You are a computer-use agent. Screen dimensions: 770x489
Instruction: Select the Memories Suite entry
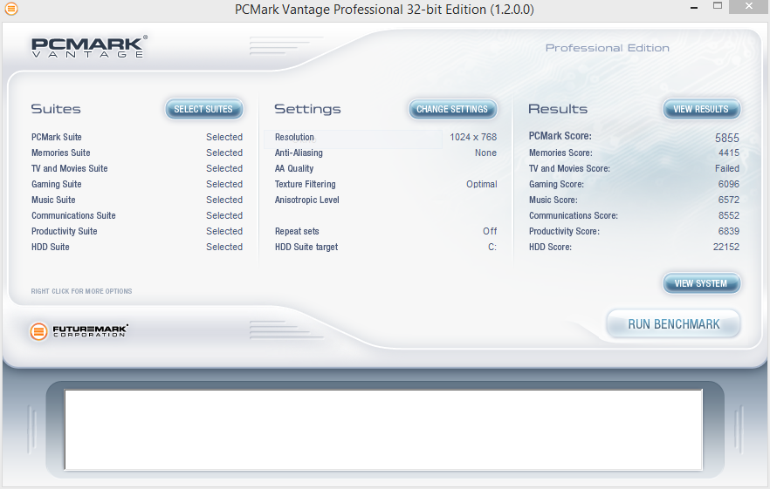pos(61,153)
